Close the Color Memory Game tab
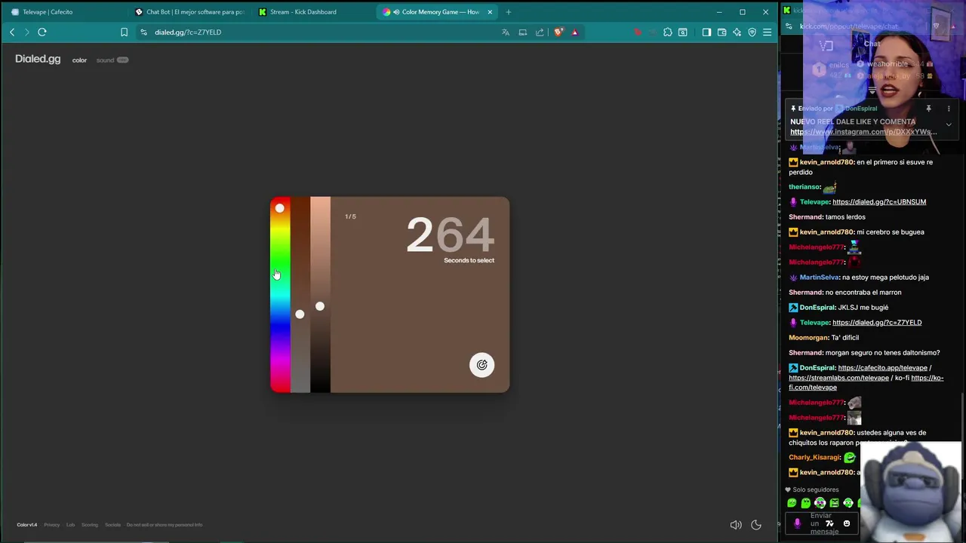 click(x=490, y=12)
